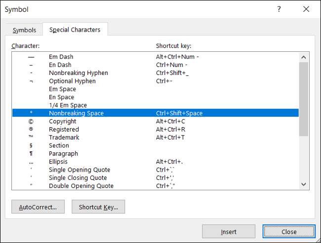Open the Shortcut Key dialog button
This screenshot has width=321, height=243.
98,207
